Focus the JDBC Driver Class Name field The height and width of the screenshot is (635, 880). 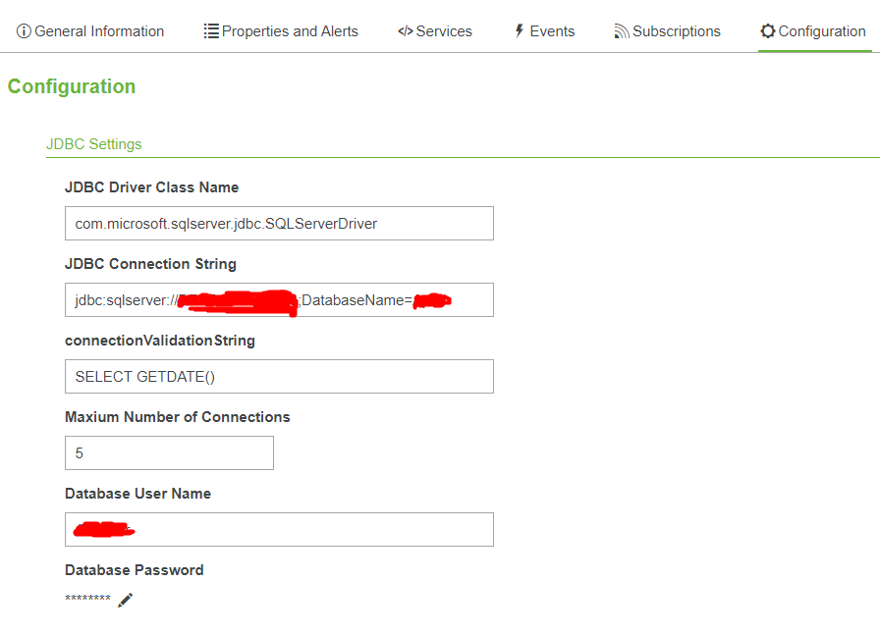[279, 224]
